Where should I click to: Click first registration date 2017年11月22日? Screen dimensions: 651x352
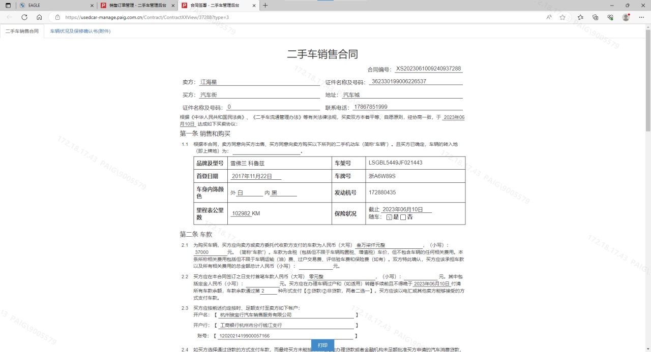click(252, 176)
